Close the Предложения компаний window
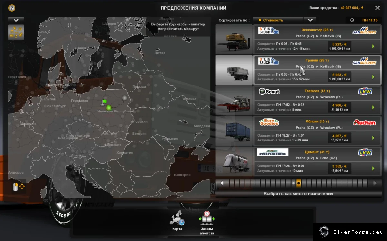Screen dimensions: 387x241 377,8
